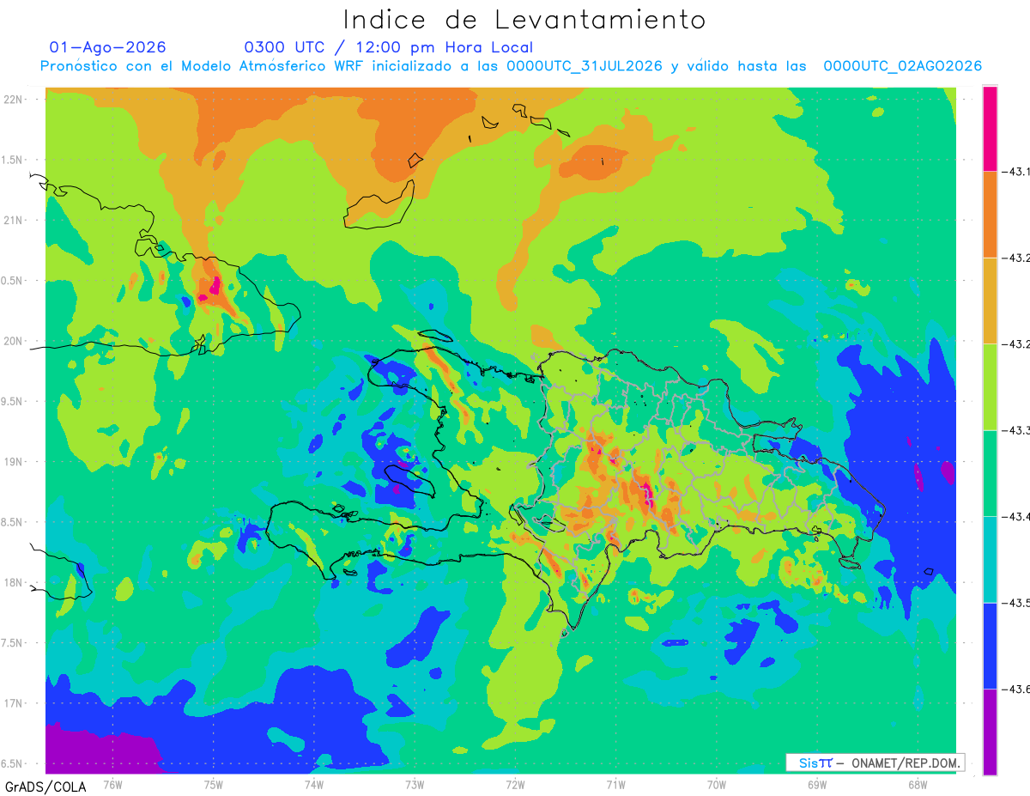Click the 'SisTT - ONAMET/REP.DOM.' label box
1030x796 pixels.
point(875,763)
